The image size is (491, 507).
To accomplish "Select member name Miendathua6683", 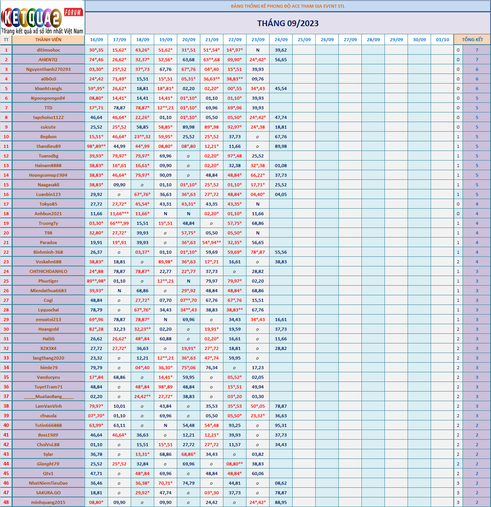I will pos(48,291).
